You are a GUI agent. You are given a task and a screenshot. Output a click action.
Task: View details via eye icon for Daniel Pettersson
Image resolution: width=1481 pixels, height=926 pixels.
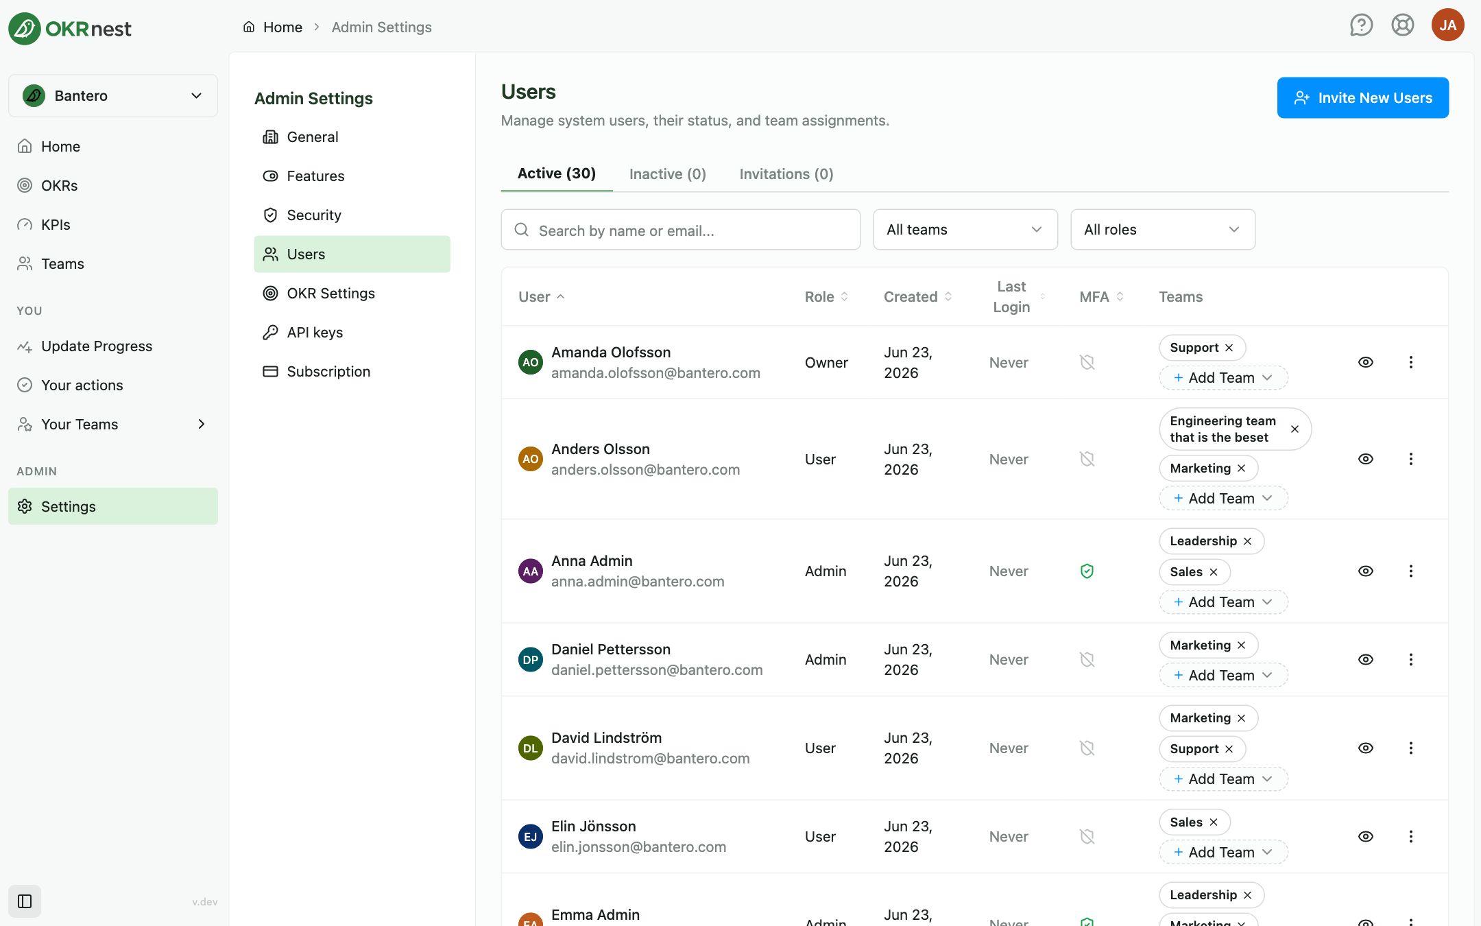pos(1365,659)
